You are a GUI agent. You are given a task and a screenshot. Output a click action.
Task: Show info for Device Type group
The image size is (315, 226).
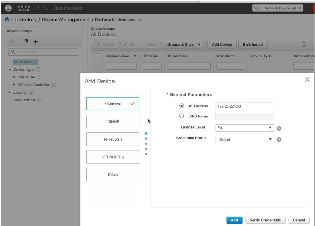(x=38, y=70)
